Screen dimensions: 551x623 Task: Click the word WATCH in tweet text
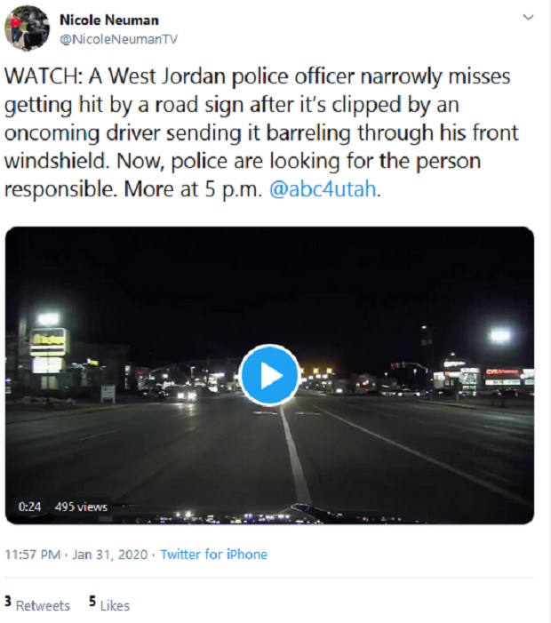44,76
